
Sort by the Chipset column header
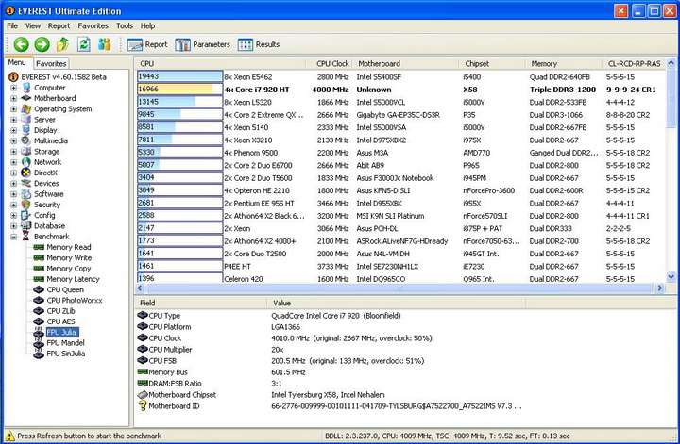492,63
